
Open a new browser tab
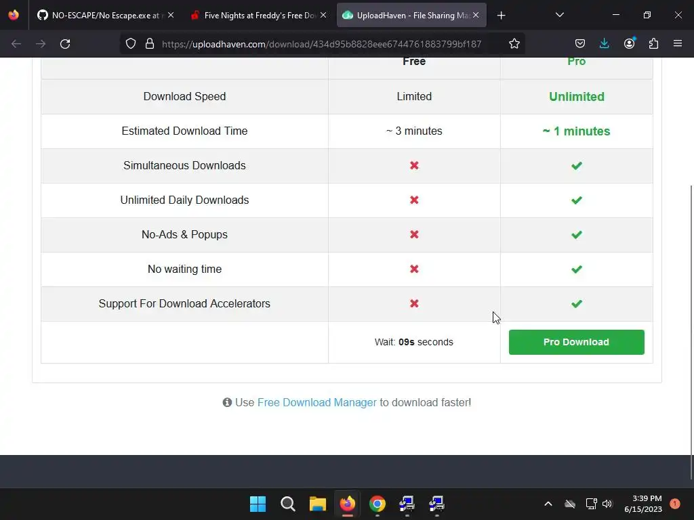point(501,16)
